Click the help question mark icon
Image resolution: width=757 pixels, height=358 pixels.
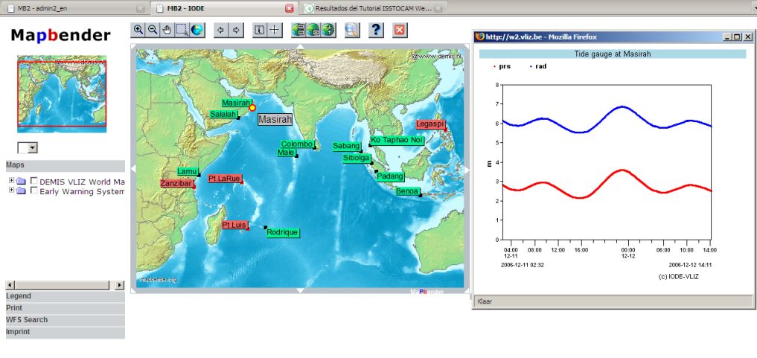coord(377,30)
